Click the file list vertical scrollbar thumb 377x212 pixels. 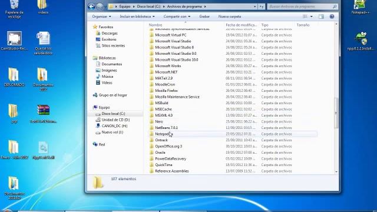(336, 113)
